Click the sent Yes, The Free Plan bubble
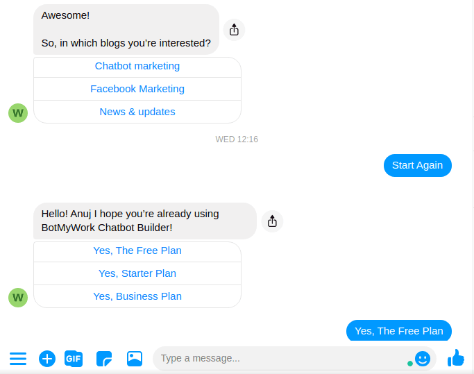 pyautogui.click(x=399, y=330)
